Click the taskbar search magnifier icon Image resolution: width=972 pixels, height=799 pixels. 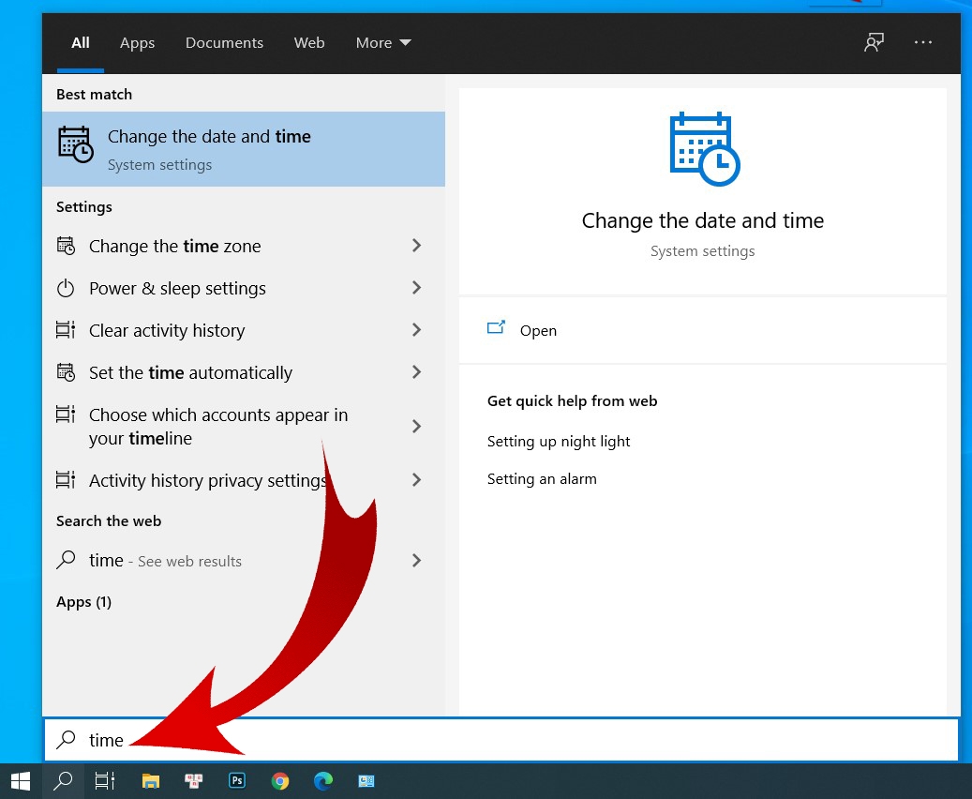coord(63,781)
